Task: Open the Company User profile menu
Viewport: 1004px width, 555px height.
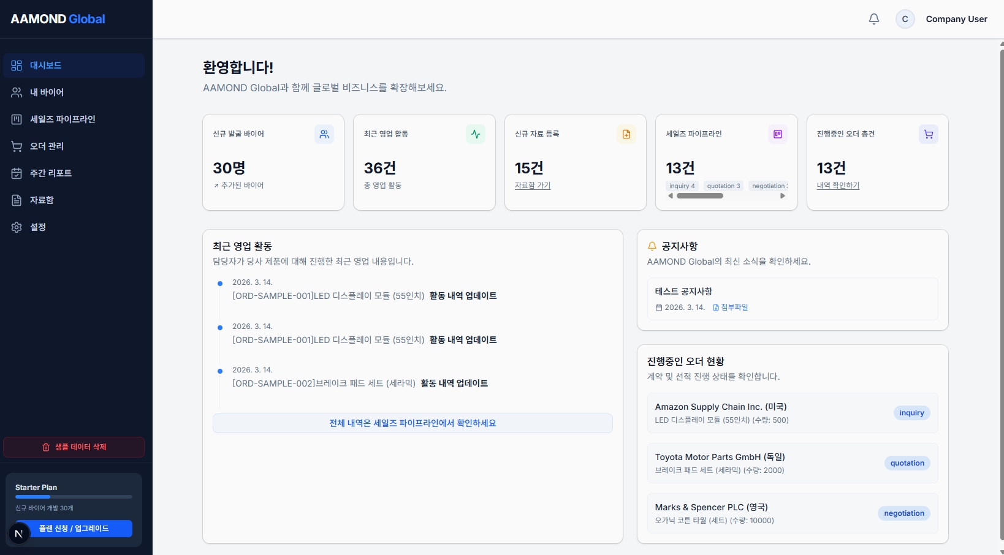Action: coord(956,19)
